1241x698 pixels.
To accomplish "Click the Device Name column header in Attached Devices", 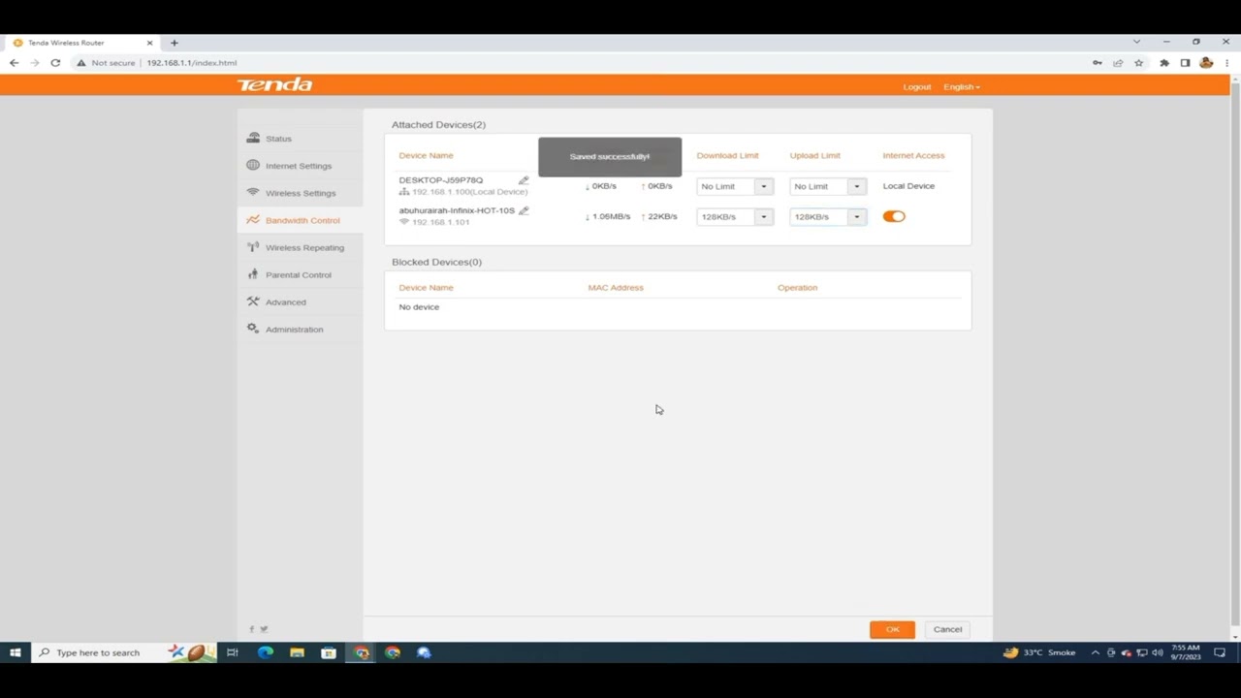I will click(426, 155).
